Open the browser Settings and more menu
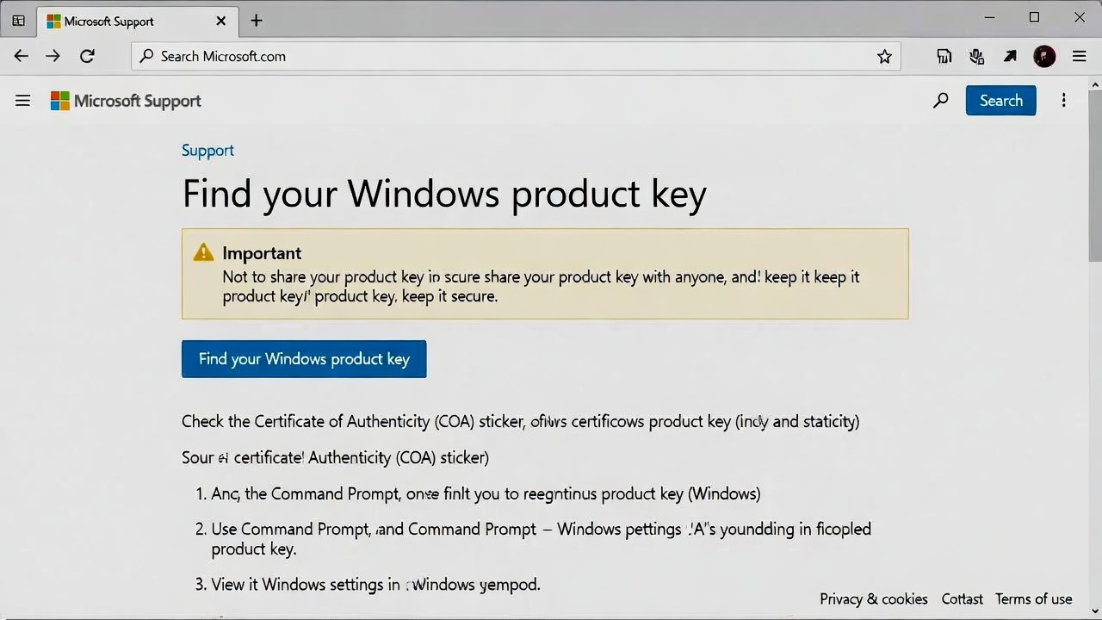This screenshot has width=1102, height=620. [1079, 56]
